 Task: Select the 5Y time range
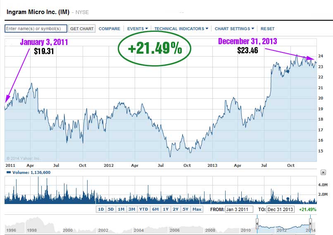point(186,209)
